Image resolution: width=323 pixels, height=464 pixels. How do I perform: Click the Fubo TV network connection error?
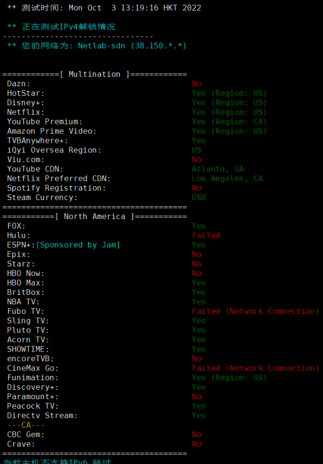tap(255, 312)
